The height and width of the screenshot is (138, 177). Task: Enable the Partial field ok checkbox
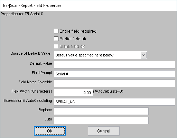click(56, 39)
